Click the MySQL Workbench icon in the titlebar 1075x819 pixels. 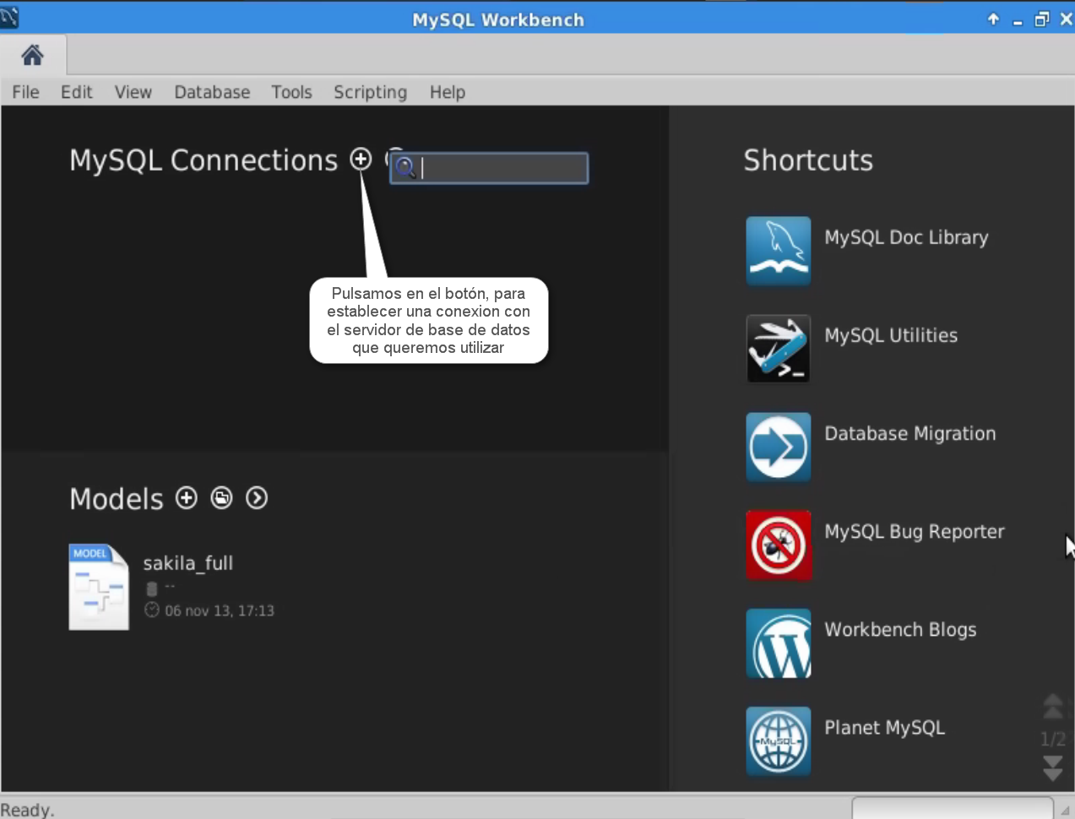(x=11, y=17)
